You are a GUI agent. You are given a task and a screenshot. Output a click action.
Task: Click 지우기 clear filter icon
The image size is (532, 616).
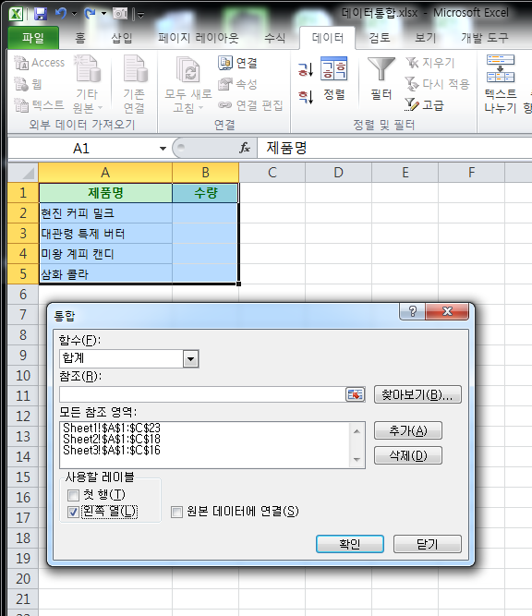429,63
